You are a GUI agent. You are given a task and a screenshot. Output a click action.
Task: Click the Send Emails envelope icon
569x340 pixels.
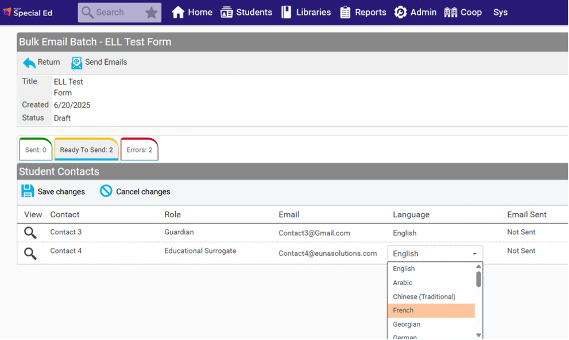click(76, 62)
